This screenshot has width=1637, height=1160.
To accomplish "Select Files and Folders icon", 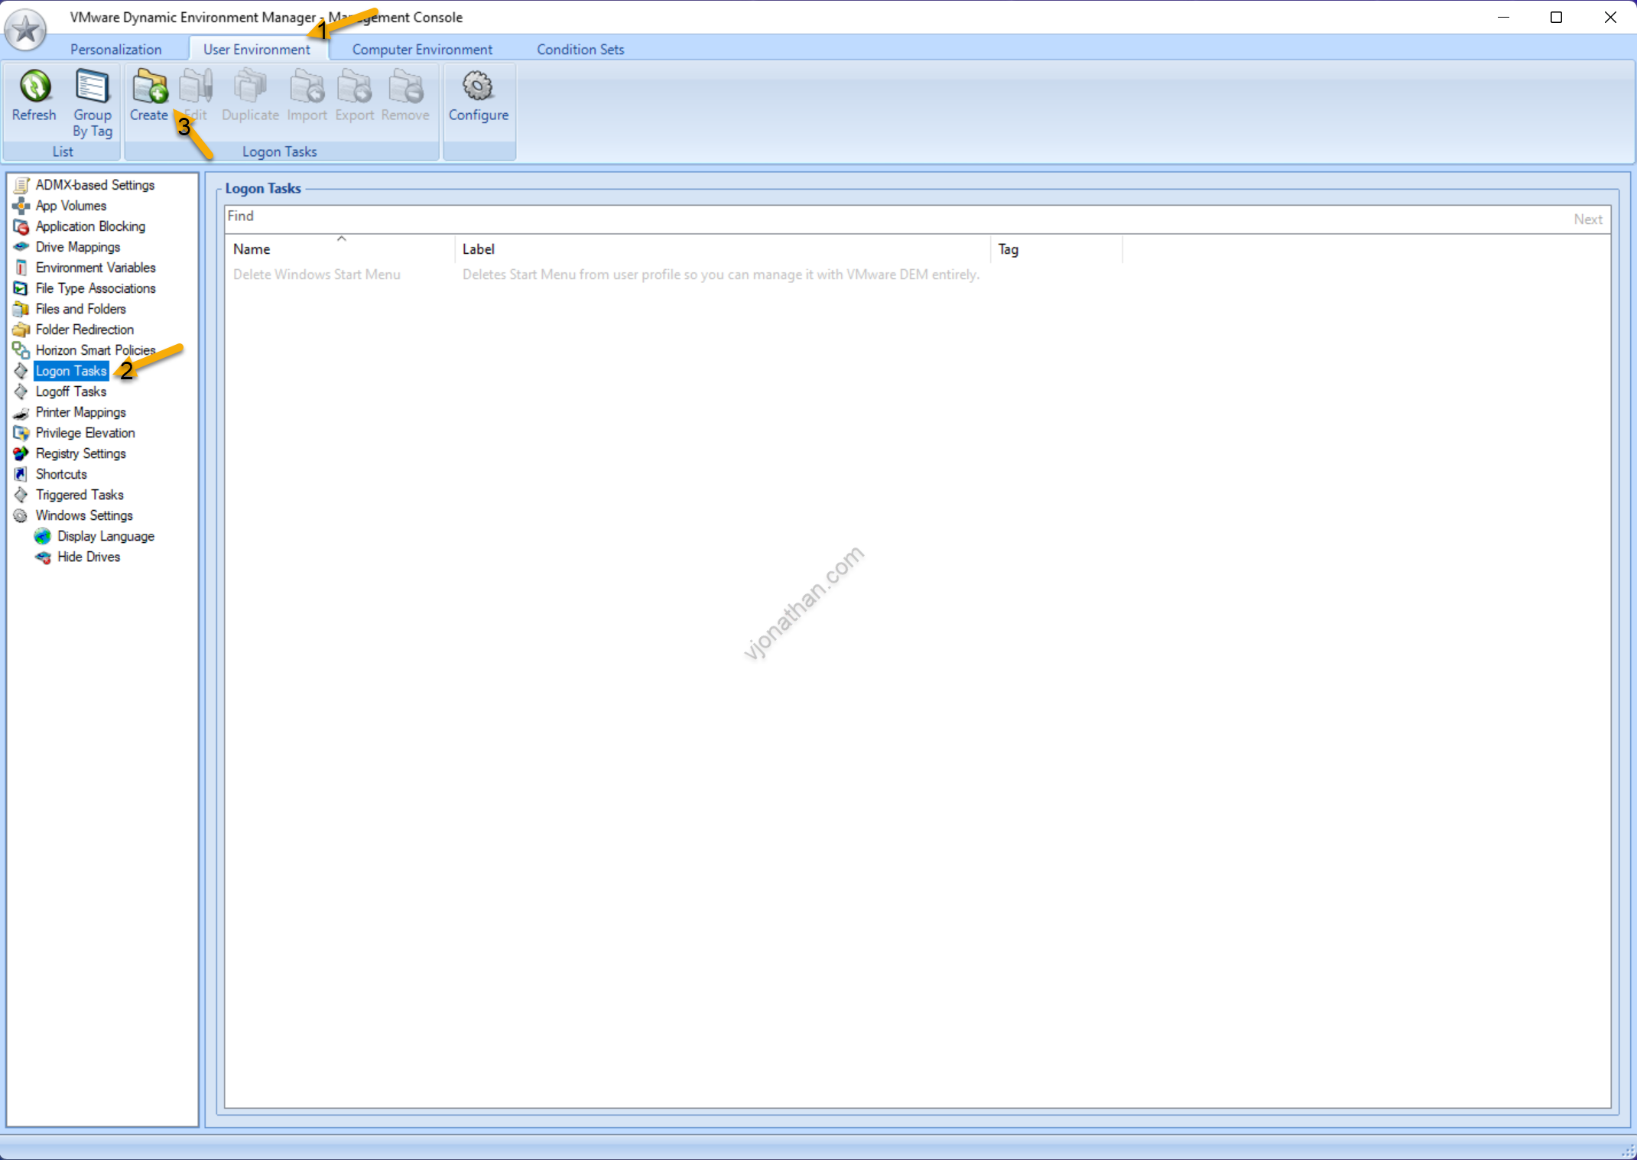I will pyautogui.click(x=21, y=309).
